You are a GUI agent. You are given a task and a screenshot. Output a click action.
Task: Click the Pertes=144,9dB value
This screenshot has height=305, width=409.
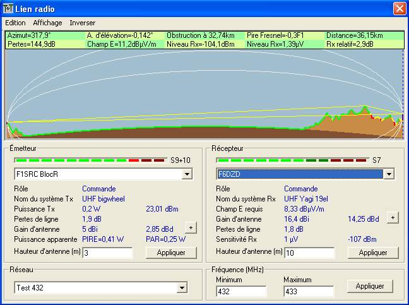pyautogui.click(x=32, y=44)
